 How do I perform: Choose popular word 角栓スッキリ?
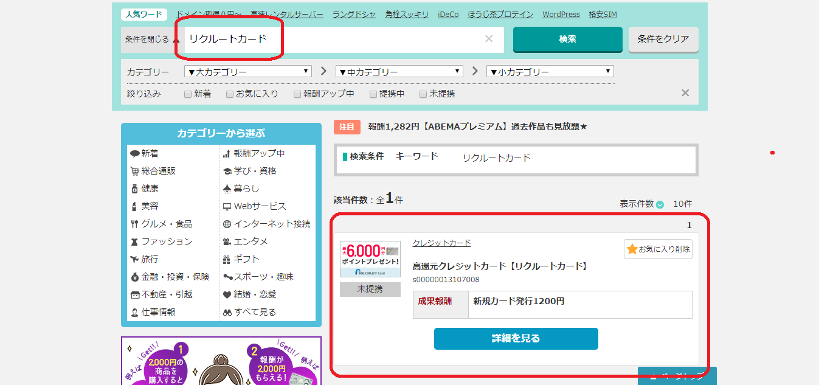pos(407,15)
